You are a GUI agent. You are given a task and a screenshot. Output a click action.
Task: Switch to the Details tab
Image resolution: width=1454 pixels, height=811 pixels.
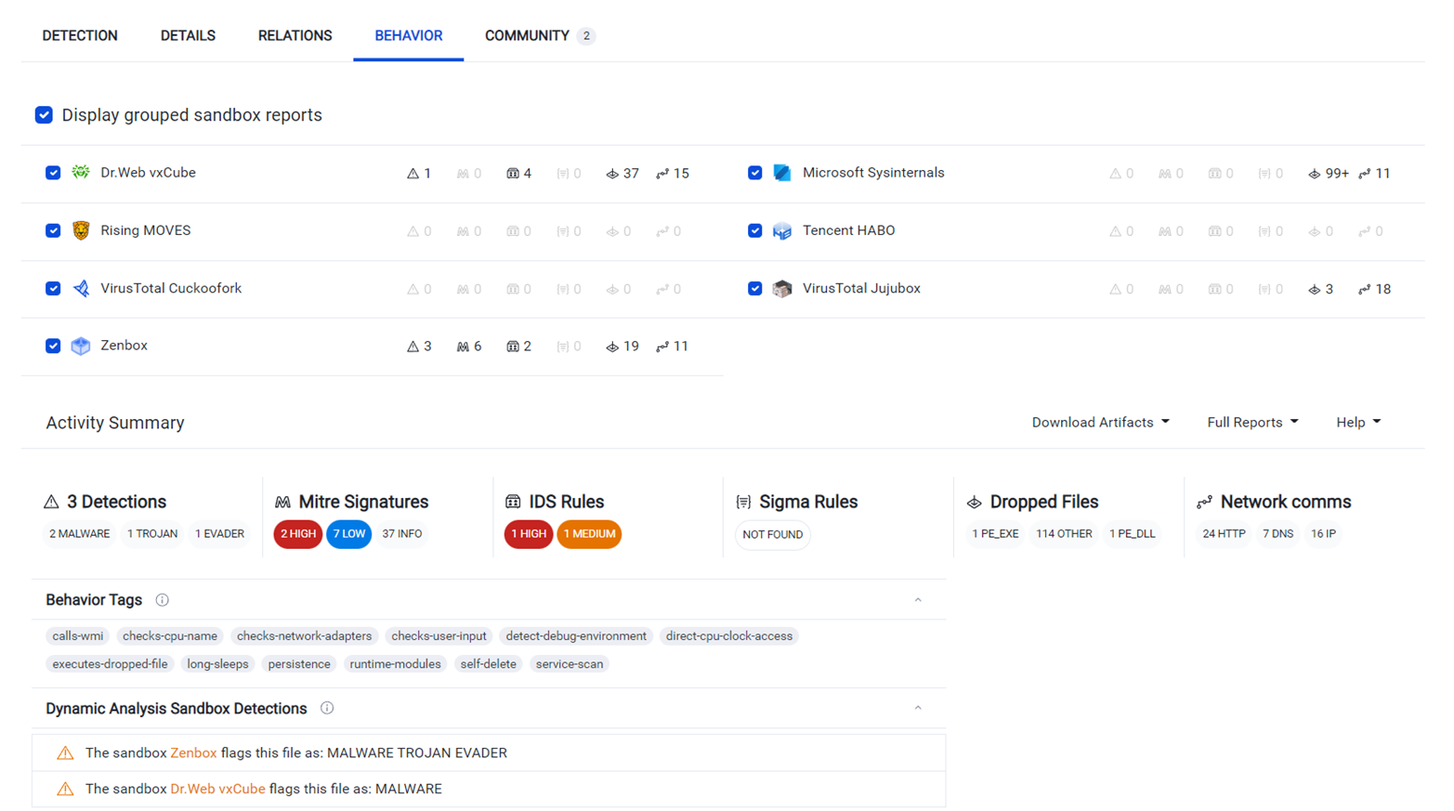188,35
